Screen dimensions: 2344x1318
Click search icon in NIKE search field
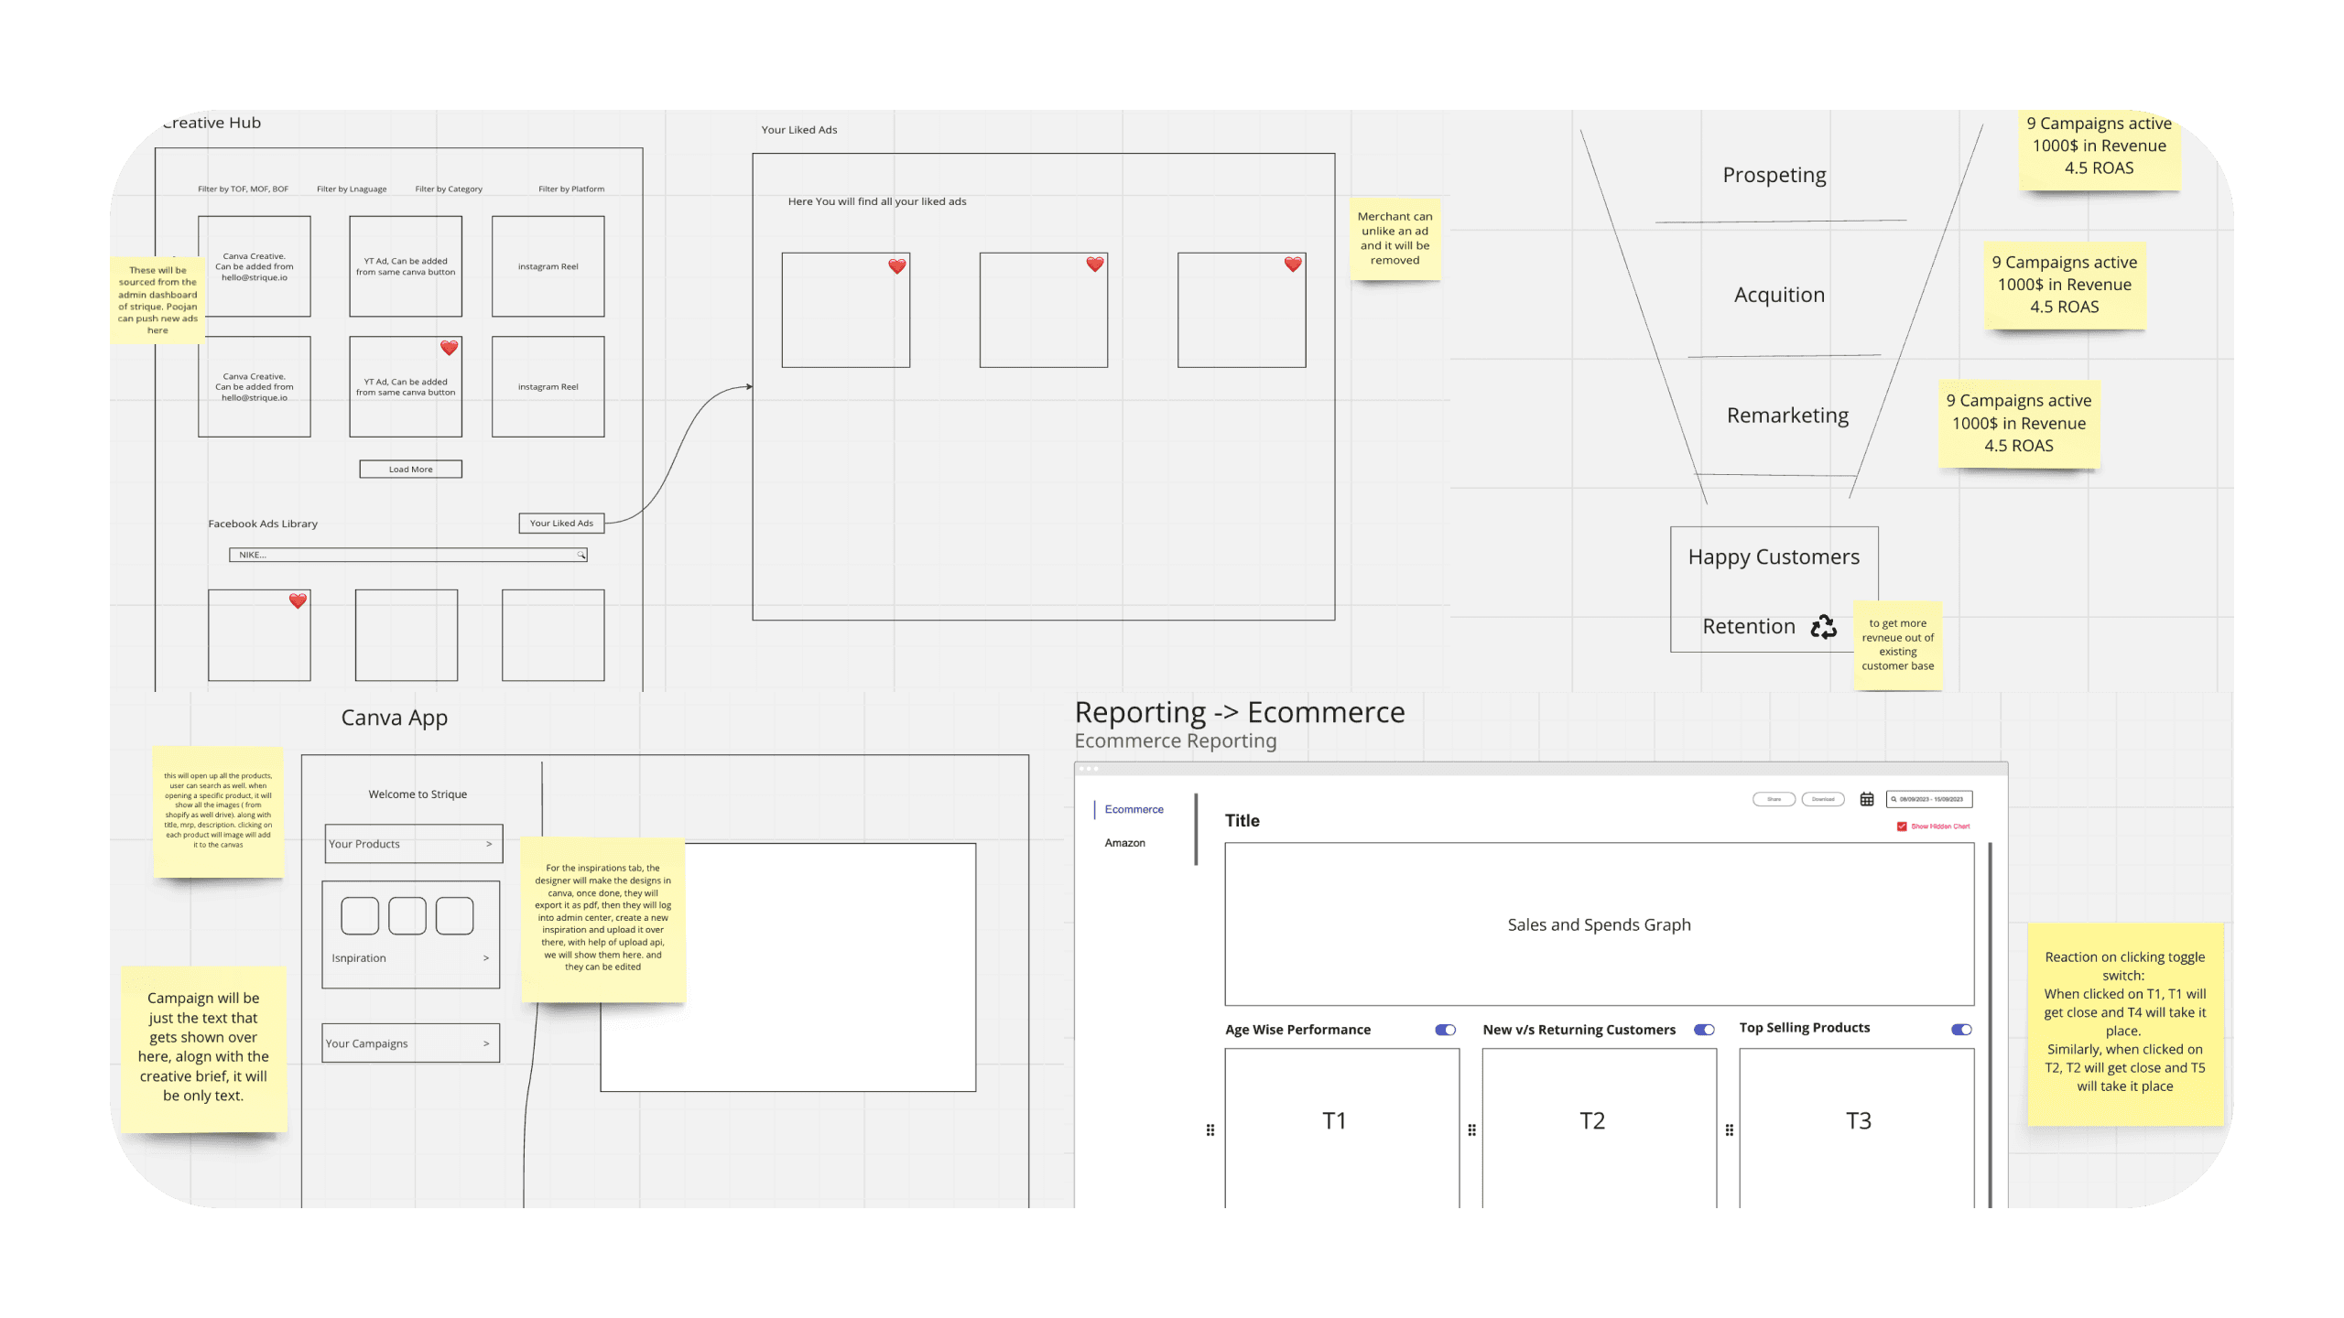pyautogui.click(x=581, y=556)
